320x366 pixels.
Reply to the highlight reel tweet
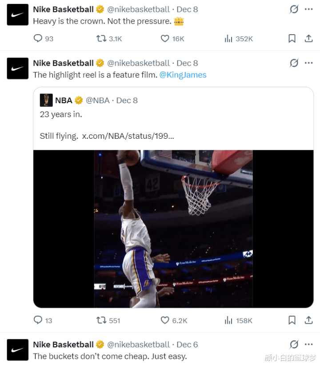[38, 320]
